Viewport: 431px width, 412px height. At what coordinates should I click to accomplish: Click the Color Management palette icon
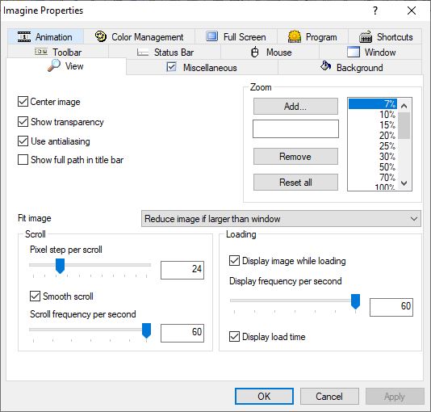click(x=101, y=36)
